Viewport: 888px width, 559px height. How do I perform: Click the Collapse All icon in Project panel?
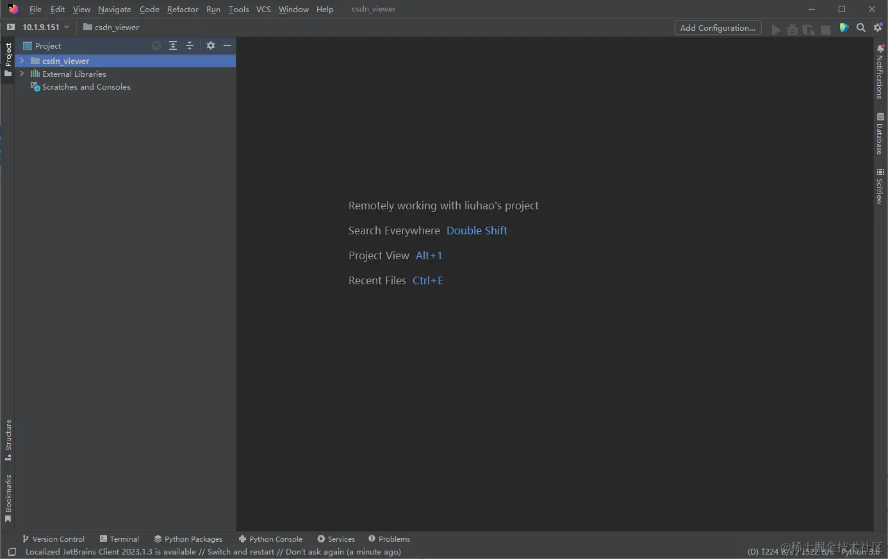pos(190,45)
